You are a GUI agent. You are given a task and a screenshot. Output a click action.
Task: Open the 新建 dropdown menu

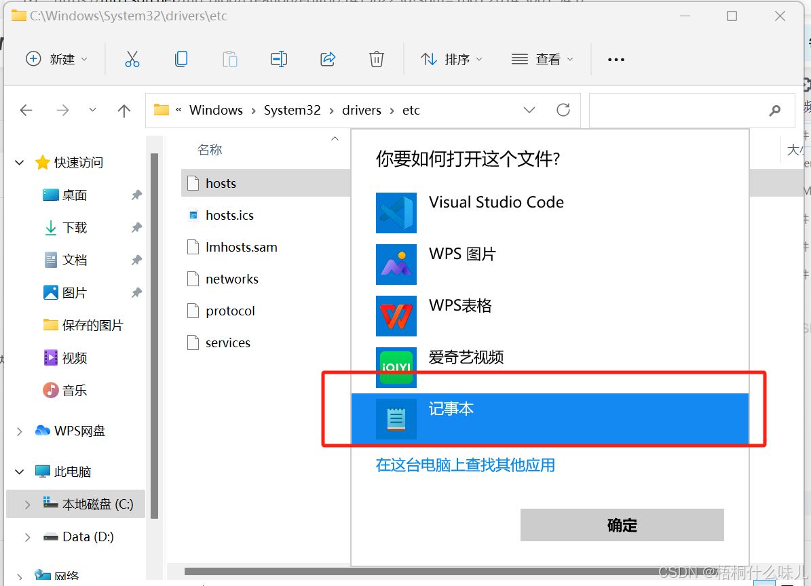tap(57, 60)
